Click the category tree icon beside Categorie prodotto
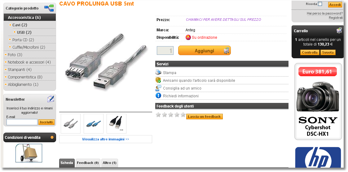Image resolution: width=348 pixels, height=172 pixels. tap(49, 8)
